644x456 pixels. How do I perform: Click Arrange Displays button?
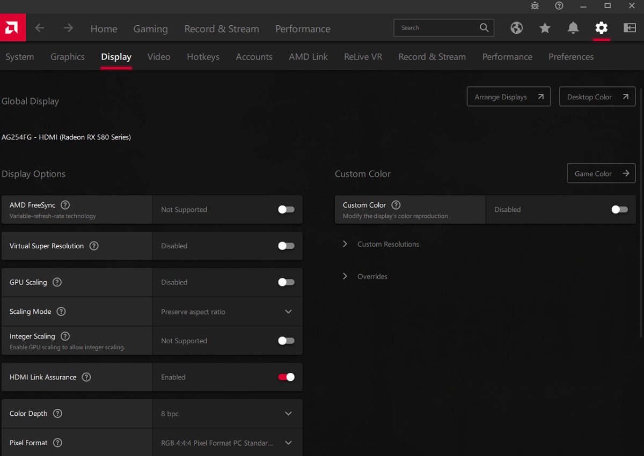tap(509, 97)
